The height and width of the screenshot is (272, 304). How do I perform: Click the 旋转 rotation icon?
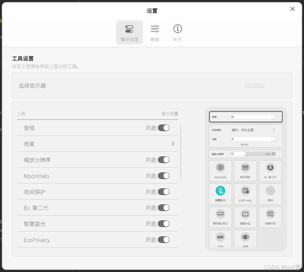click(x=270, y=191)
